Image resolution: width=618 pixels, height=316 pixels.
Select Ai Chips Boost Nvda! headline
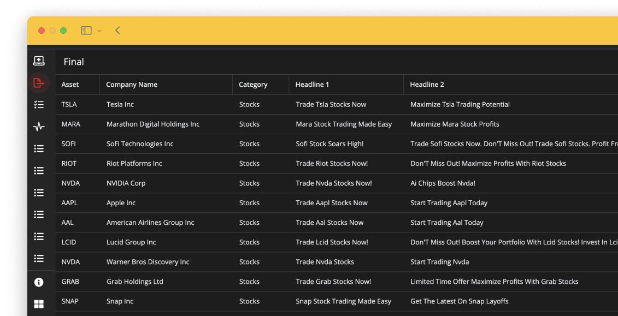click(x=443, y=183)
